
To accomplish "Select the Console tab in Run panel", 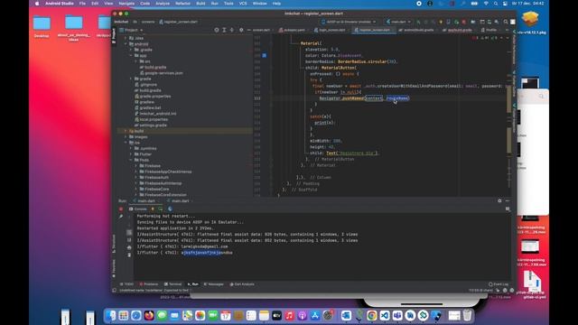I will 138,209.
